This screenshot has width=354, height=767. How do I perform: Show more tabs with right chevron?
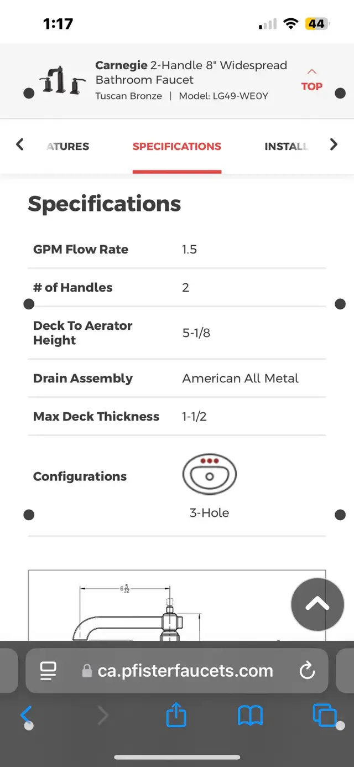pyautogui.click(x=334, y=145)
